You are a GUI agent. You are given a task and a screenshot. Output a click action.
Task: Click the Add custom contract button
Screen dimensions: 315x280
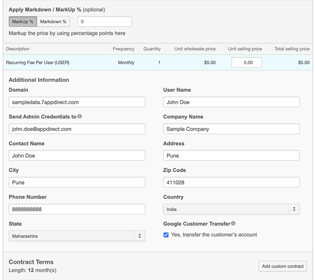pyautogui.click(x=283, y=266)
